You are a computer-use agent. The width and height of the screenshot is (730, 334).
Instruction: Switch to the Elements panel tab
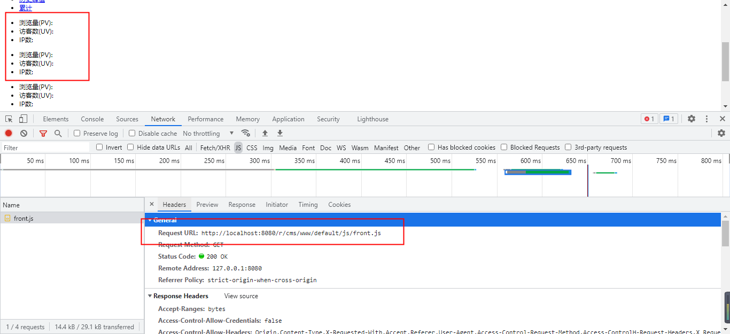56,119
